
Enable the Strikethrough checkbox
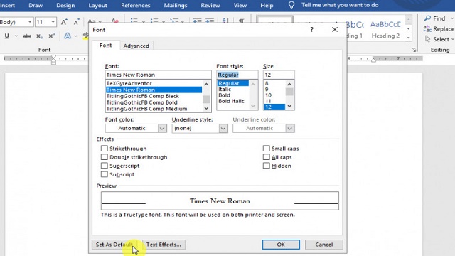pos(105,149)
